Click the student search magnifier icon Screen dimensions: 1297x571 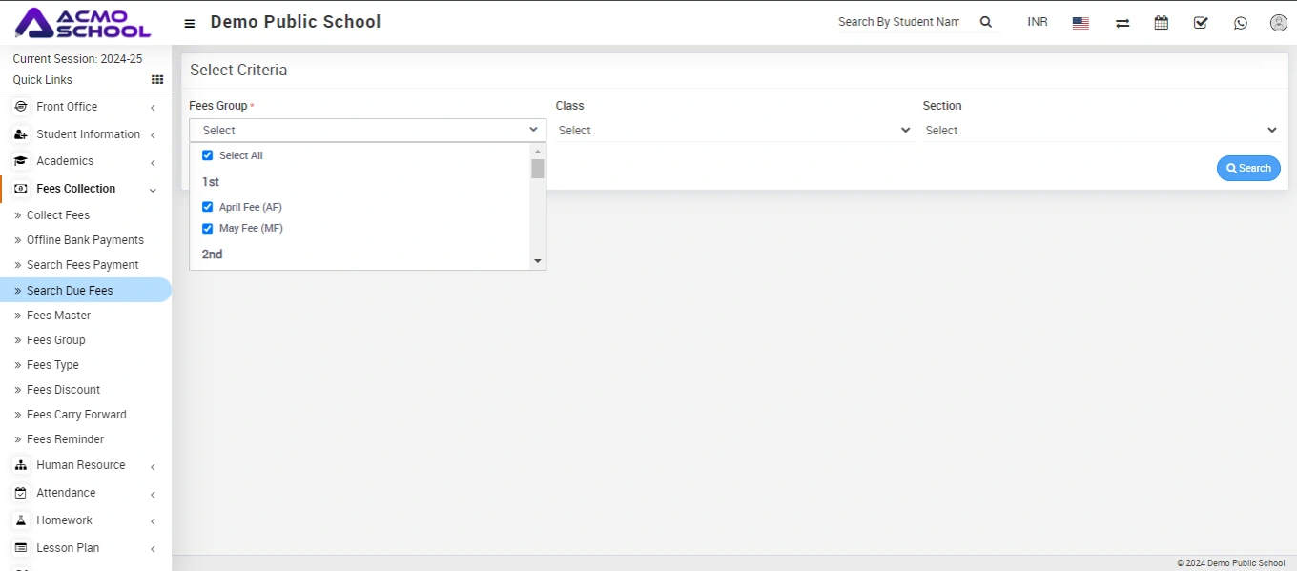coord(986,22)
